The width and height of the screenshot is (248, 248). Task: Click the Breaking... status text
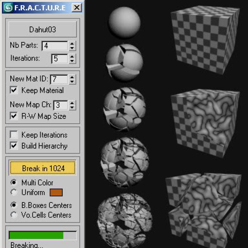27,245
